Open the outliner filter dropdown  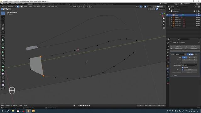[196, 6]
